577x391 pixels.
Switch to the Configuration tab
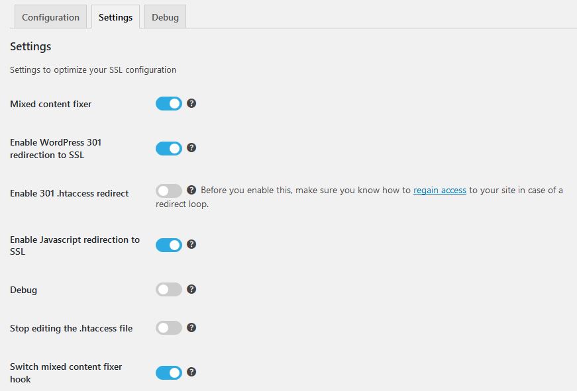coord(50,17)
